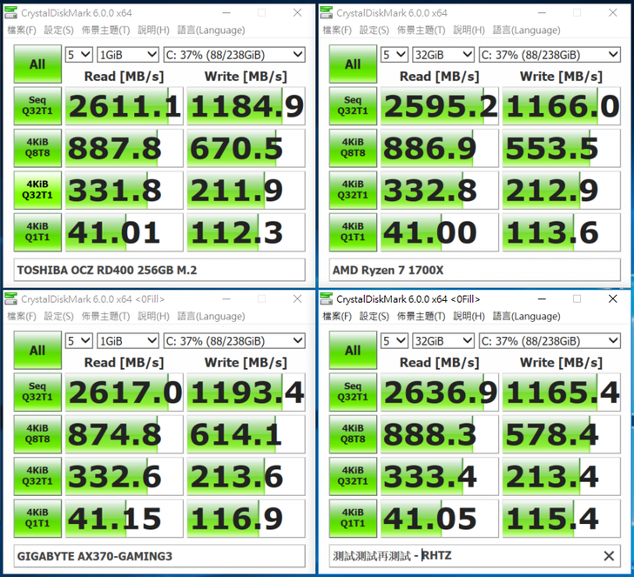Click the 115.4 write result
The height and width of the screenshot is (577, 634).
point(562,518)
